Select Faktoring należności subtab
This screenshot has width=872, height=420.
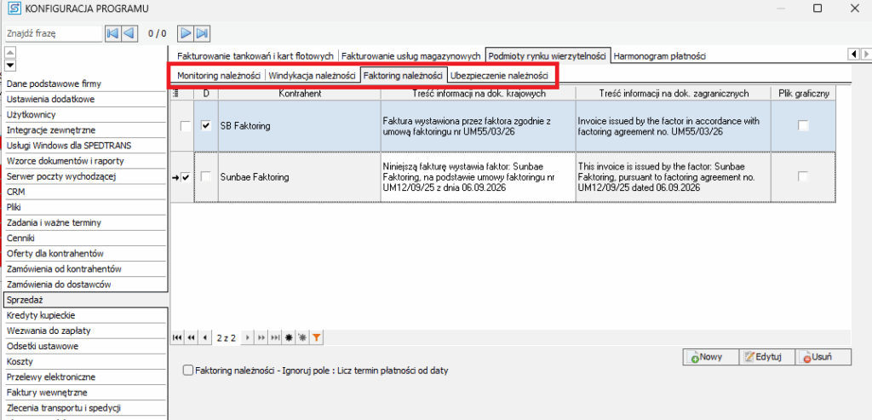coord(403,76)
